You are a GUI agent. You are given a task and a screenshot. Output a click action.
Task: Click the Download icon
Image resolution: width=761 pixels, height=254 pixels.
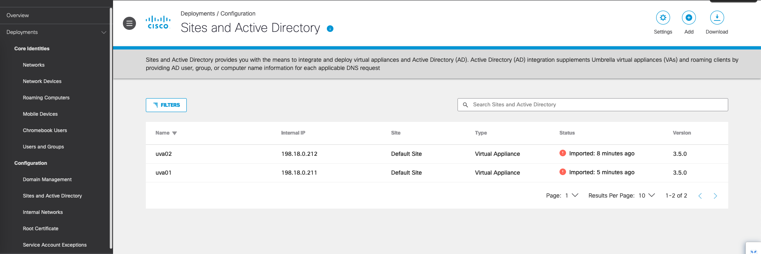coord(716,18)
